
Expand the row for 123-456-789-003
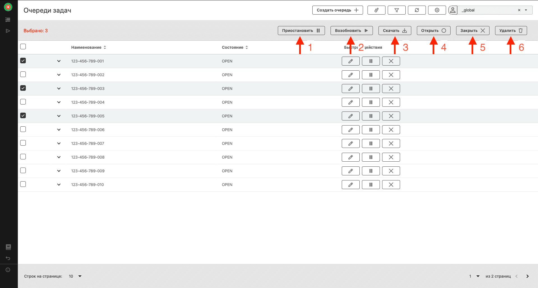pyautogui.click(x=59, y=89)
